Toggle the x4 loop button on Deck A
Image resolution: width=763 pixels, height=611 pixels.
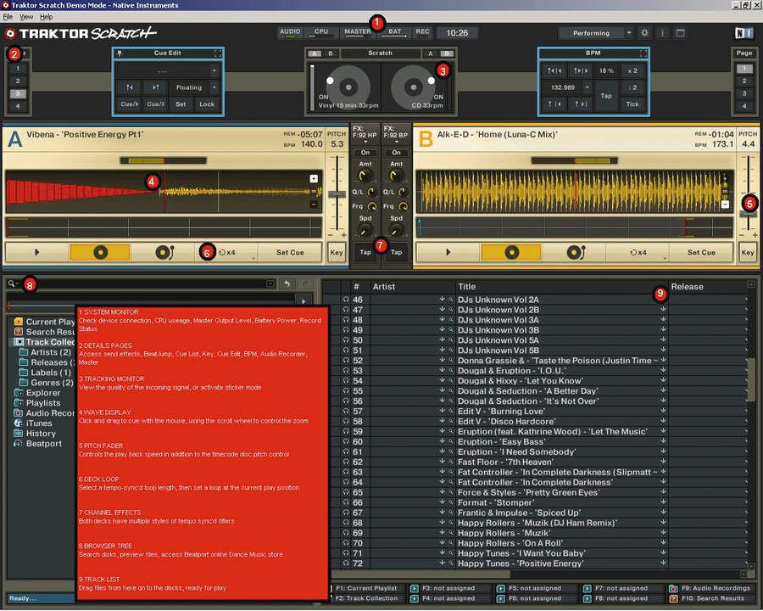pos(226,252)
